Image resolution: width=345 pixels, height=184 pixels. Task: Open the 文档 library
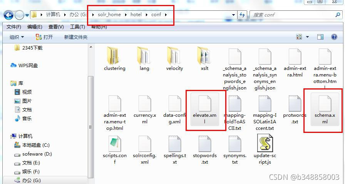tap(23, 109)
